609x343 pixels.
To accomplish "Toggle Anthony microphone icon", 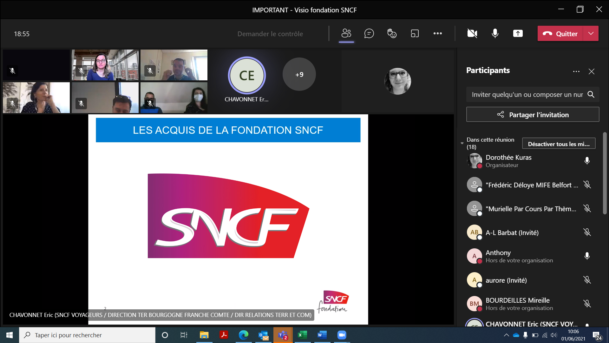I will click(587, 256).
